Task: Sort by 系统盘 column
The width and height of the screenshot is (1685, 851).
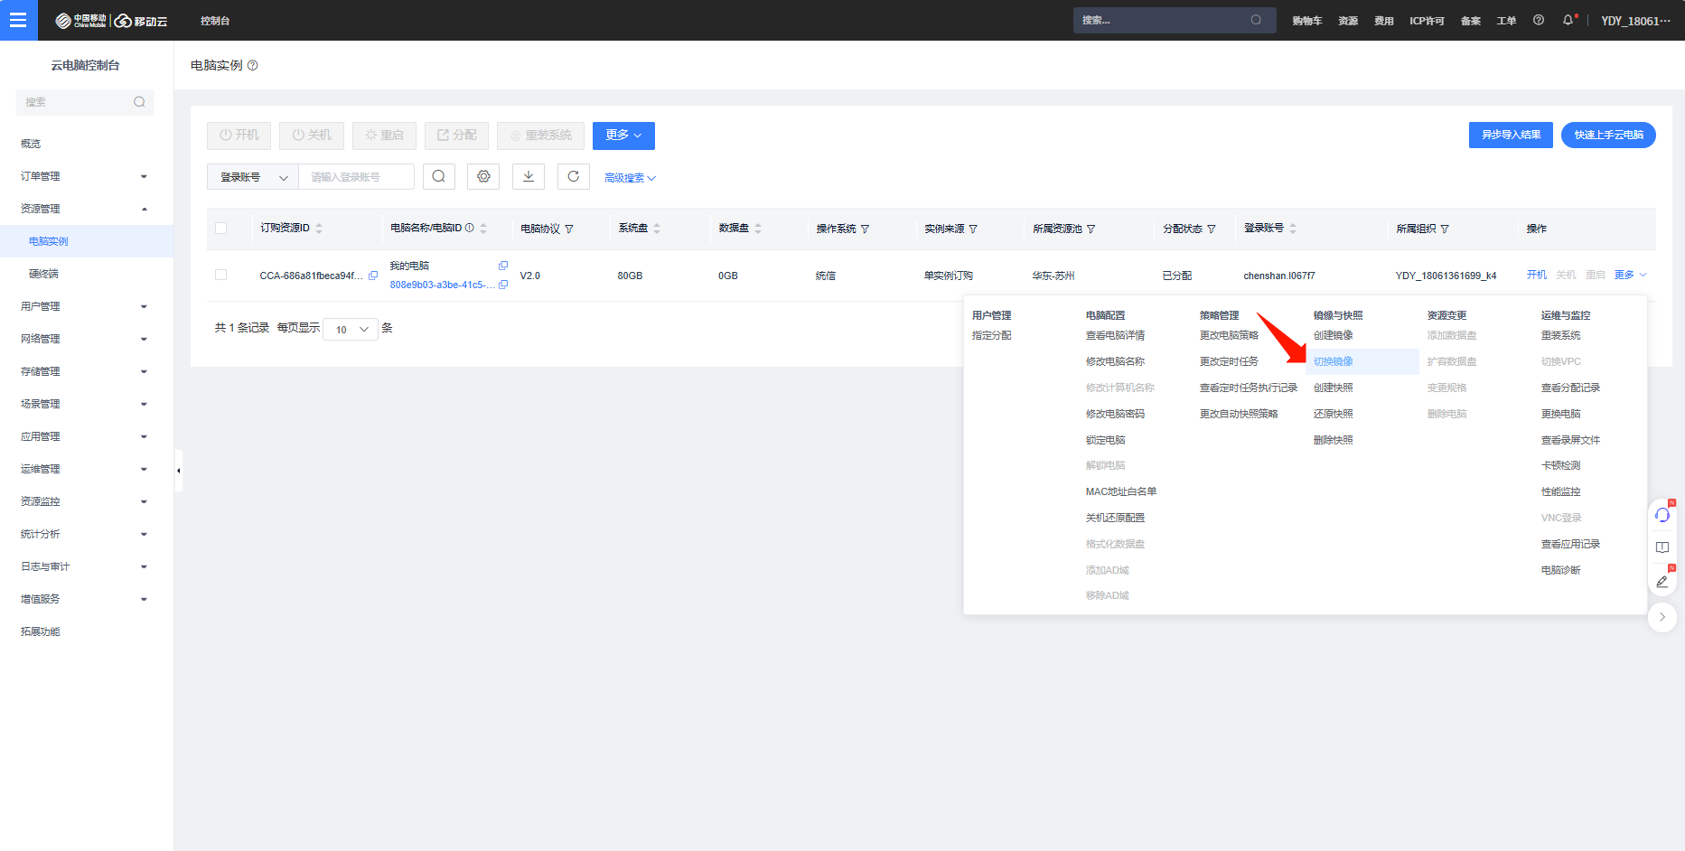Action: (x=657, y=229)
